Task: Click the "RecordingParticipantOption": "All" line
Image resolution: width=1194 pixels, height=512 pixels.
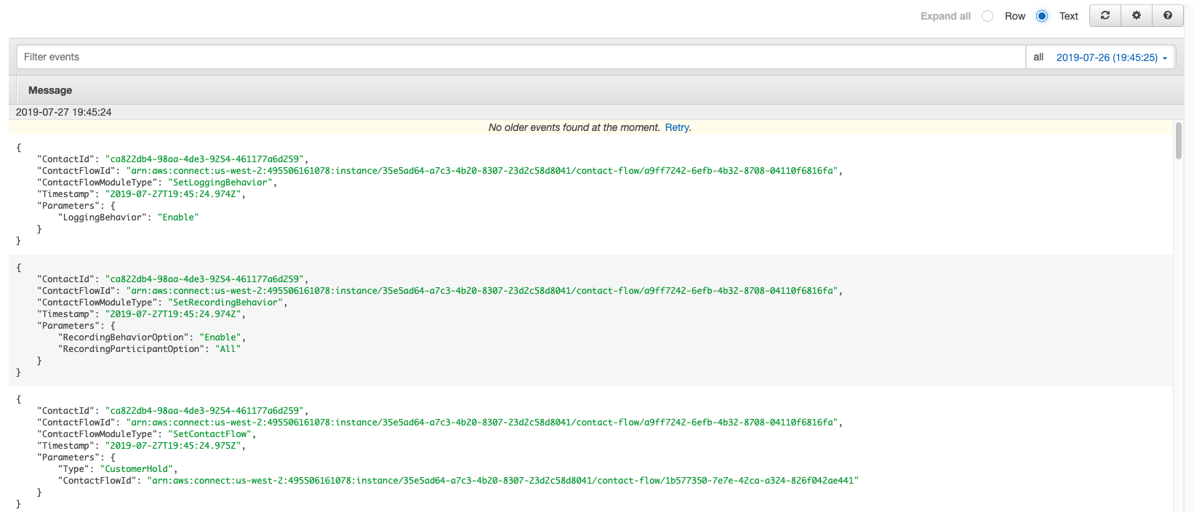Action: [x=149, y=349]
